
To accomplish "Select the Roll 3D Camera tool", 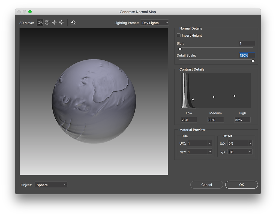I will tap(47, 22).
